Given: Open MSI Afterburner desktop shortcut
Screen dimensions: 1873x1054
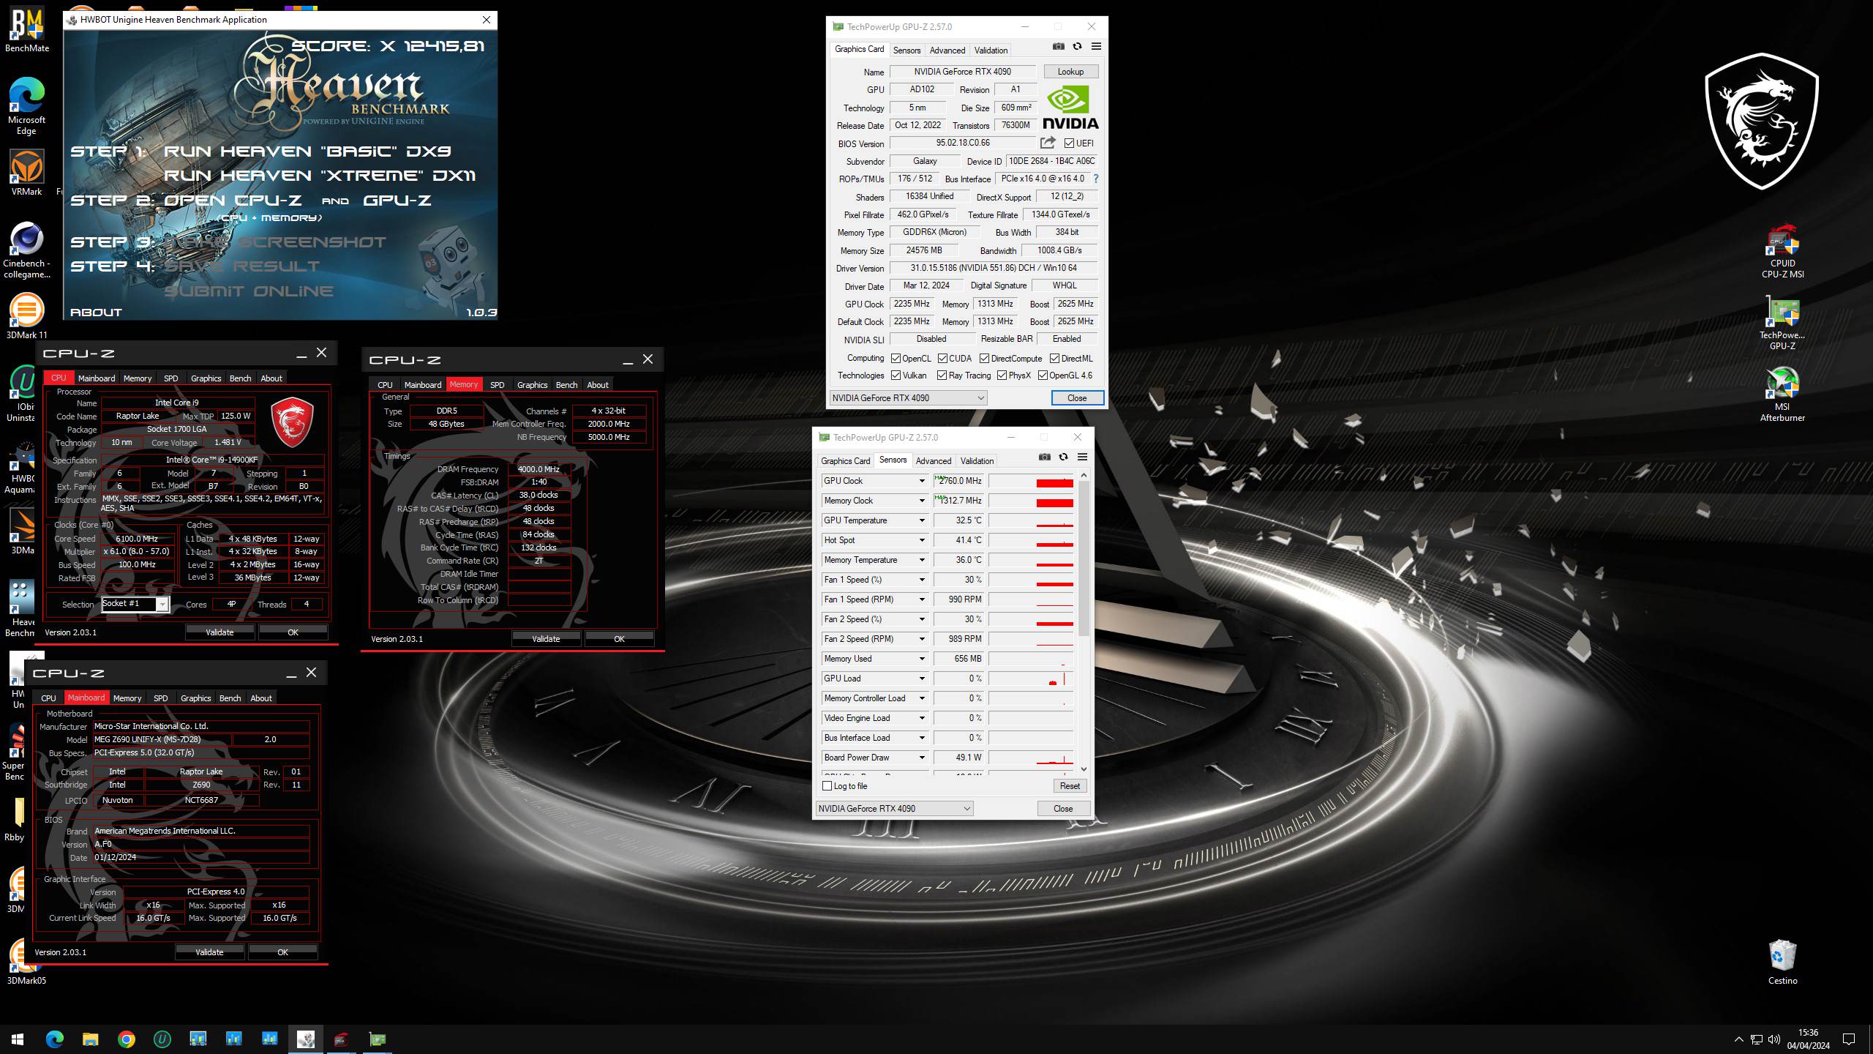Looking at the screenshot, I should coord(1782,395).
